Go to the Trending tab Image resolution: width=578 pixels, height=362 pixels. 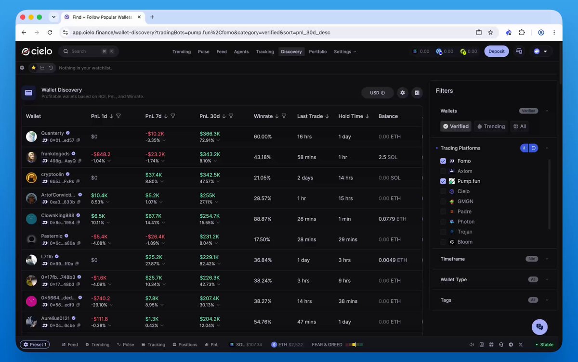(x=182, y=51)
